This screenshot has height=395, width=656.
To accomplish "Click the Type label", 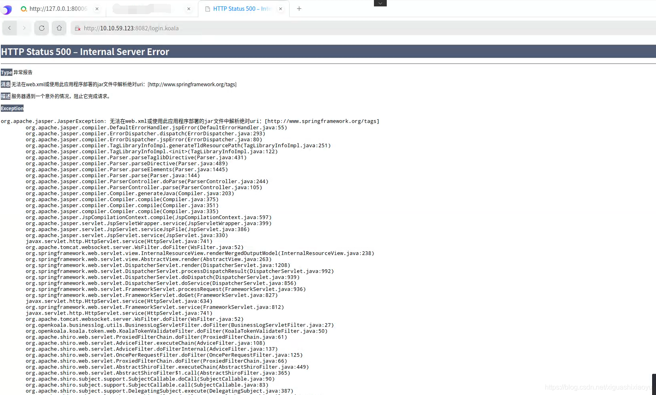I will (x=6, y=72).
